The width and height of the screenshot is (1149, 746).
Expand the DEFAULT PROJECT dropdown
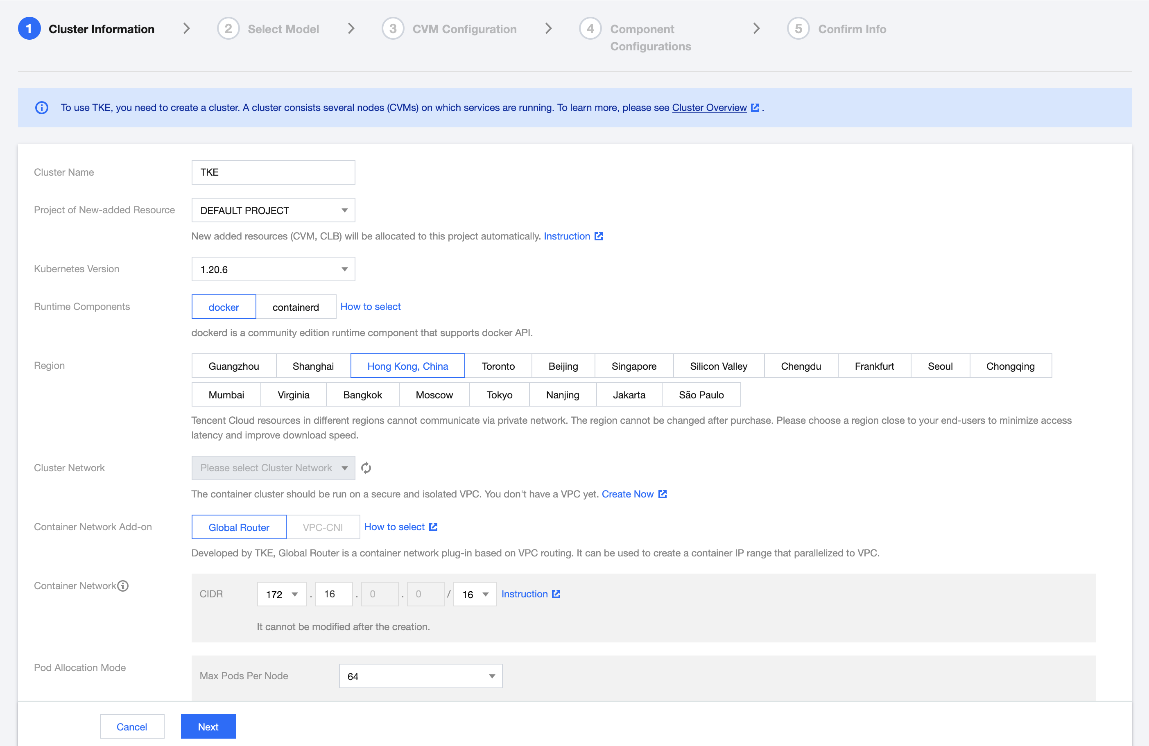click(x=273, y=210)
